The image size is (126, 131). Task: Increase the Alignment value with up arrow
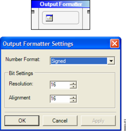tap(73, 97)
